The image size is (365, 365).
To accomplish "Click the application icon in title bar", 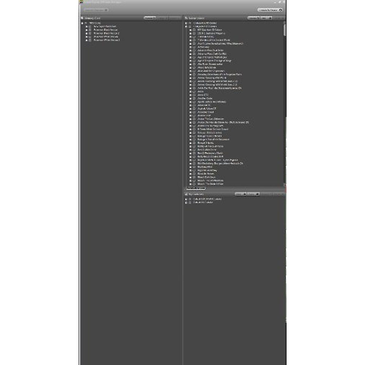I will (x=81, y=2).
